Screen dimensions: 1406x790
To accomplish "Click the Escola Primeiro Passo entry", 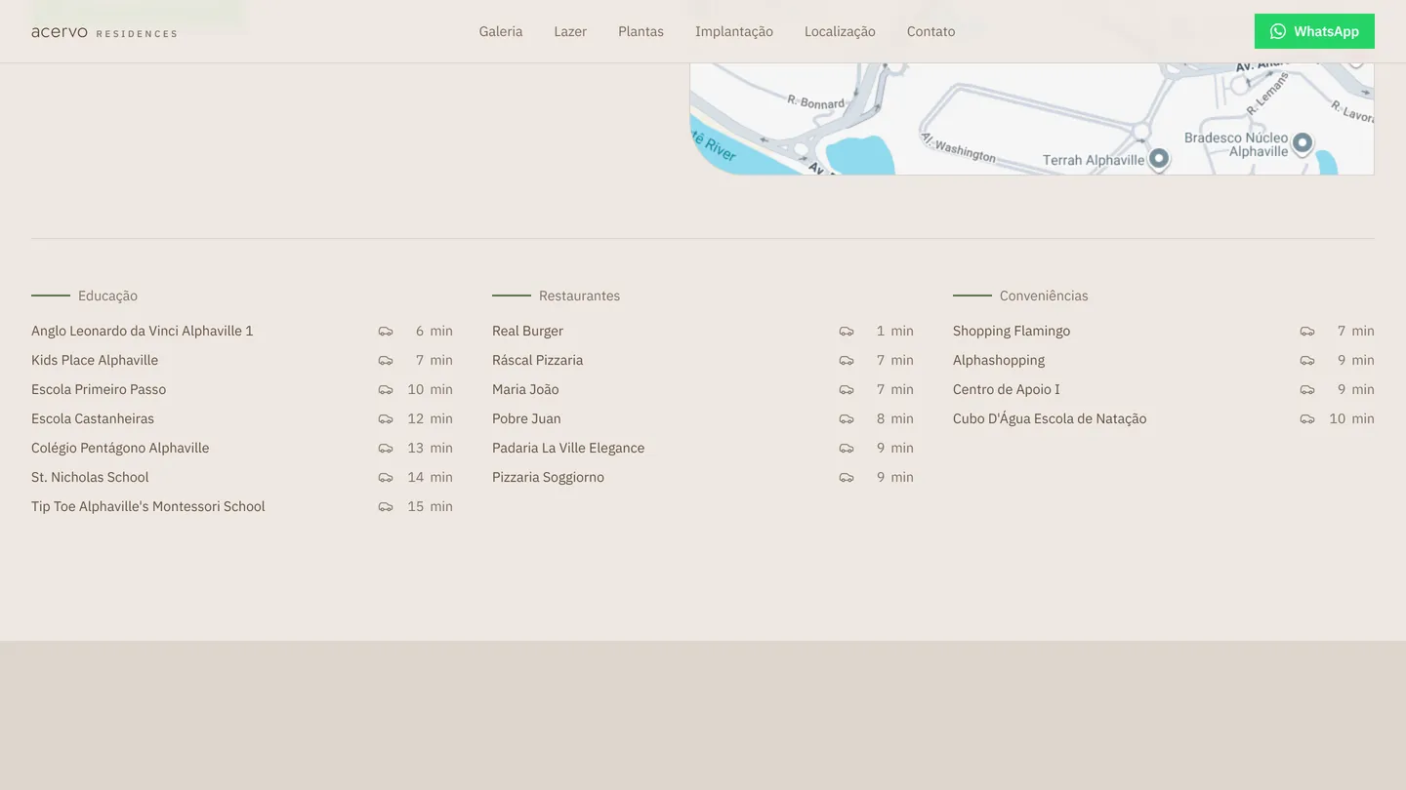I will (99, 389).
